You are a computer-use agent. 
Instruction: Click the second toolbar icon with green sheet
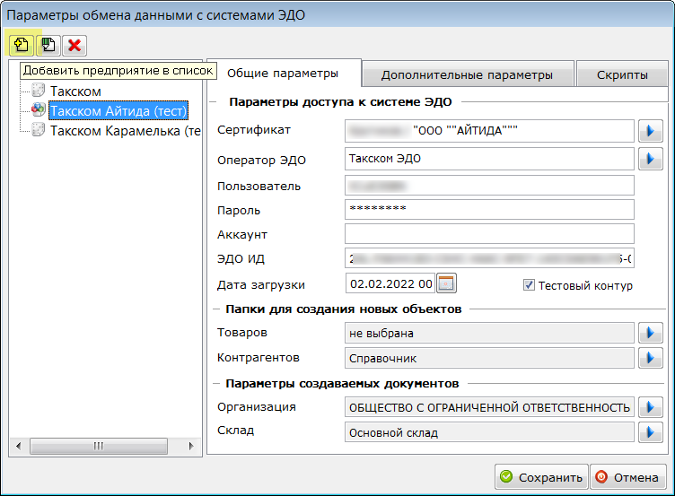coord(48,44)
